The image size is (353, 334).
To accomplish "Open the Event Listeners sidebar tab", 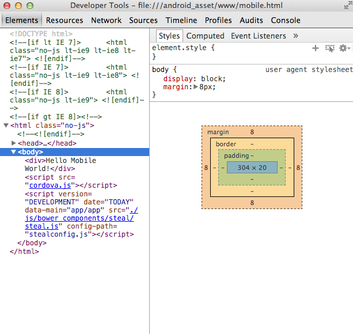I will pyautogui.click(x=259, y=36).
